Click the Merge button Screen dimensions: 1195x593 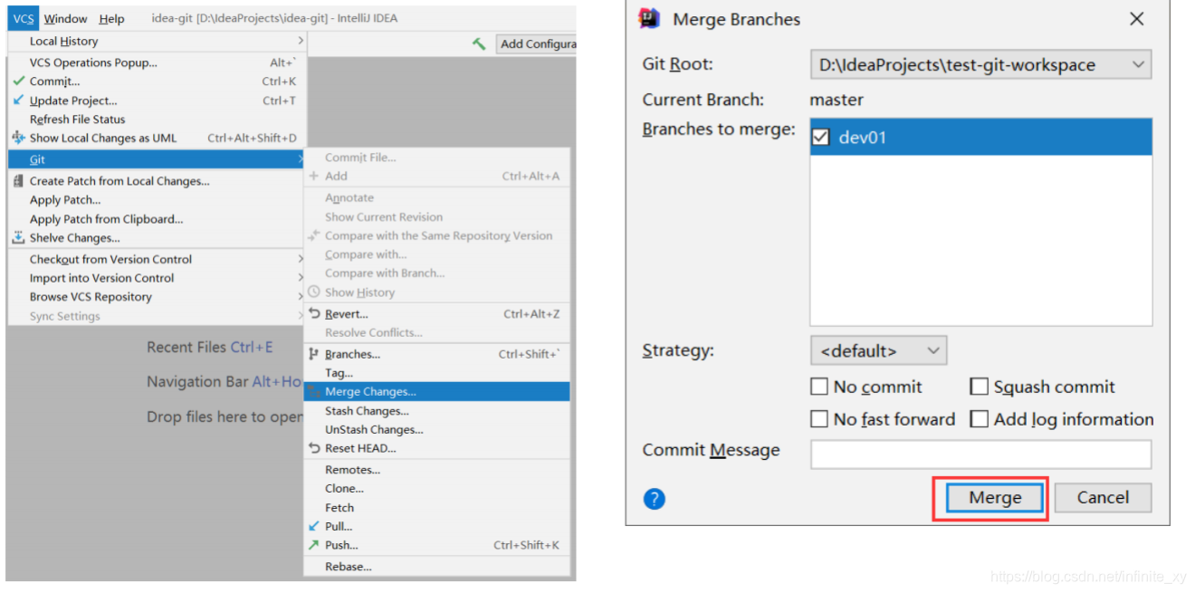(995, 498)
